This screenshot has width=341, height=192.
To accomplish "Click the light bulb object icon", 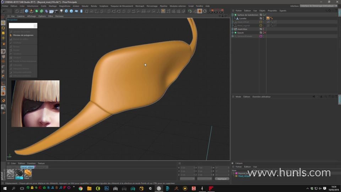I will pos(61,11).
